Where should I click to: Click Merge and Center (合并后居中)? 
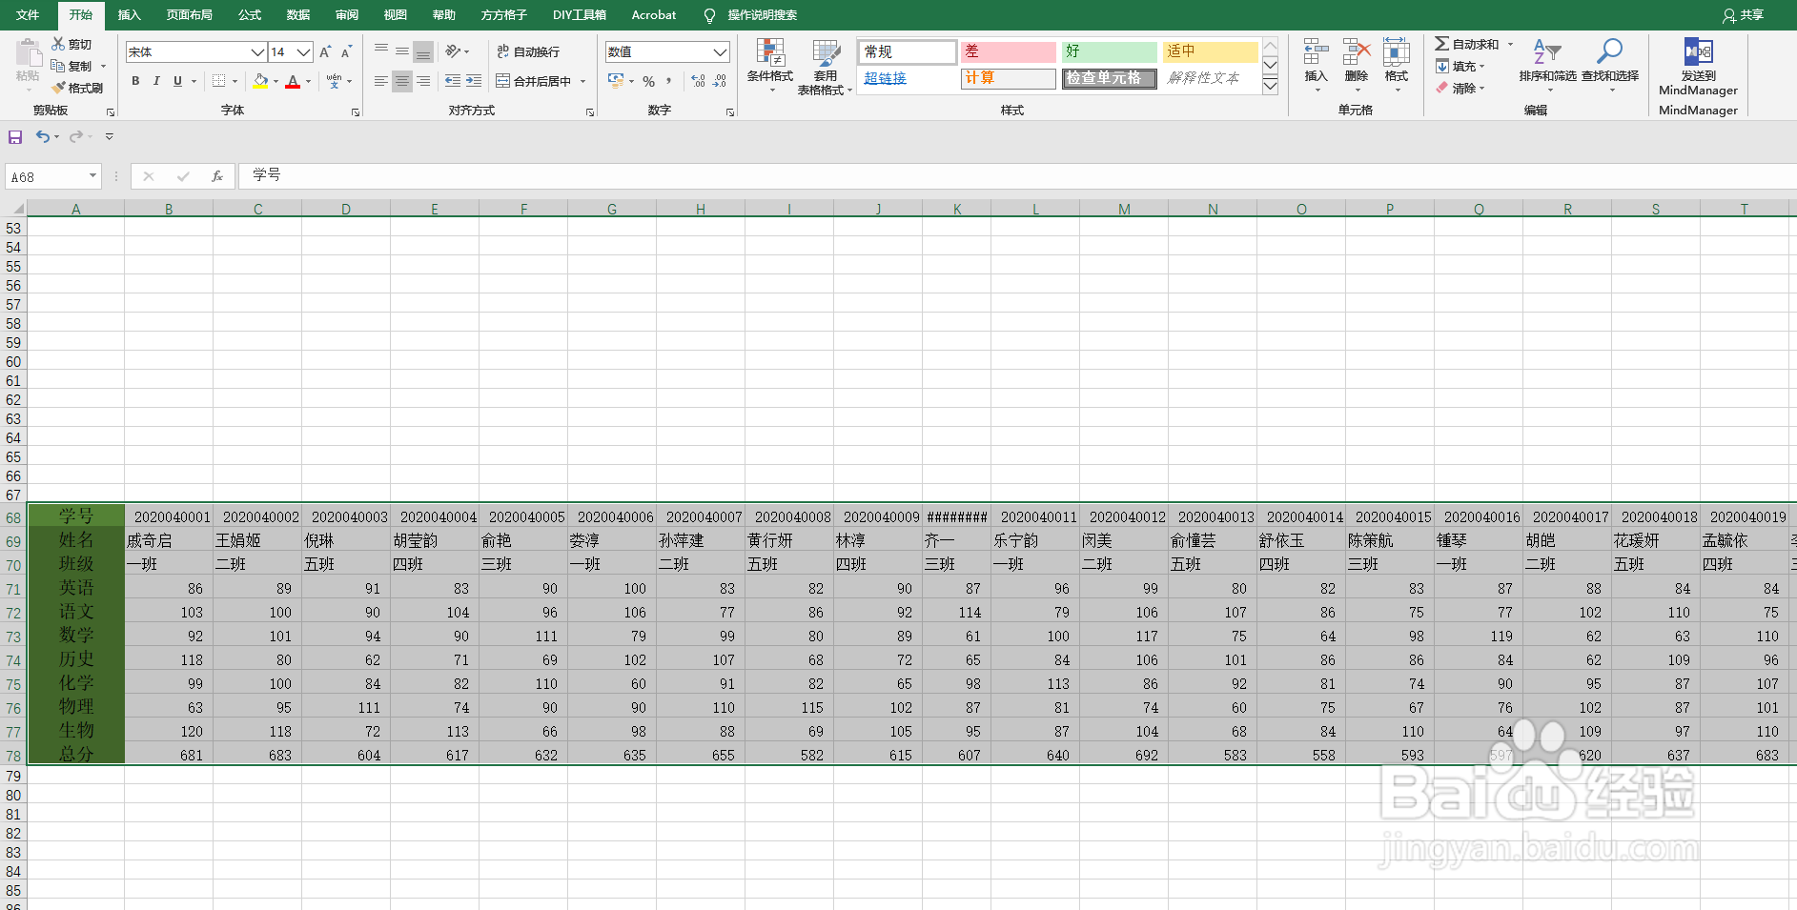(533, 81)
